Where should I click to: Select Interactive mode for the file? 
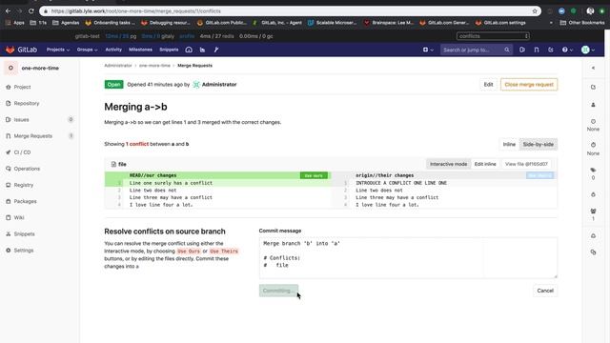448,164
